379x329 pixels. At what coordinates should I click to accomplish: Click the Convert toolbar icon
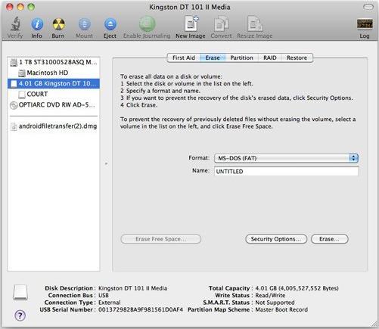point(221,23)
